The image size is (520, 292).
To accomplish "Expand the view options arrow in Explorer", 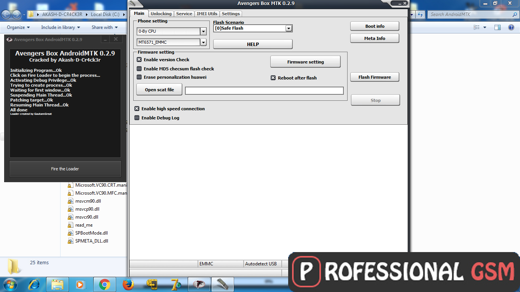I will (x=485, y=27).
